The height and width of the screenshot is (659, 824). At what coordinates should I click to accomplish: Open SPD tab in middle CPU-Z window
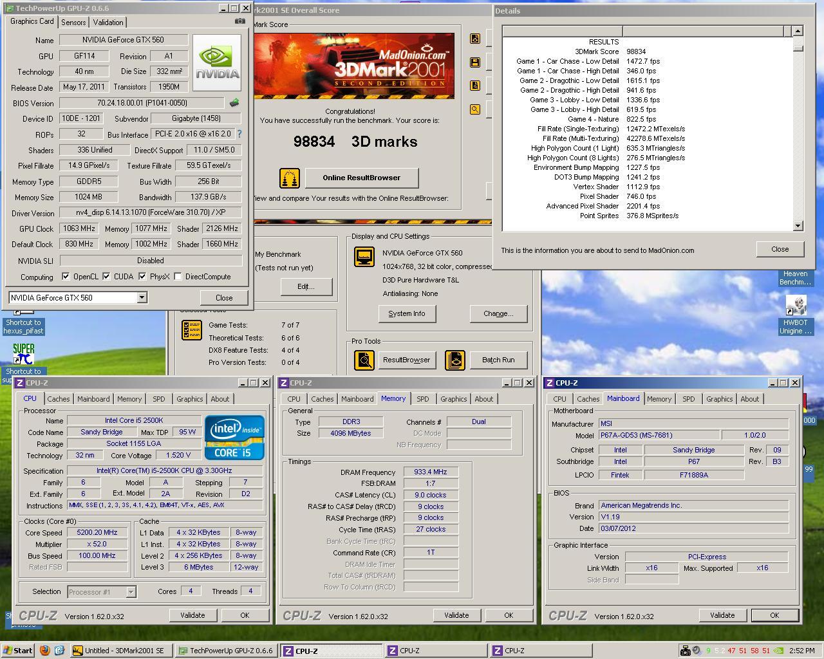422,399
